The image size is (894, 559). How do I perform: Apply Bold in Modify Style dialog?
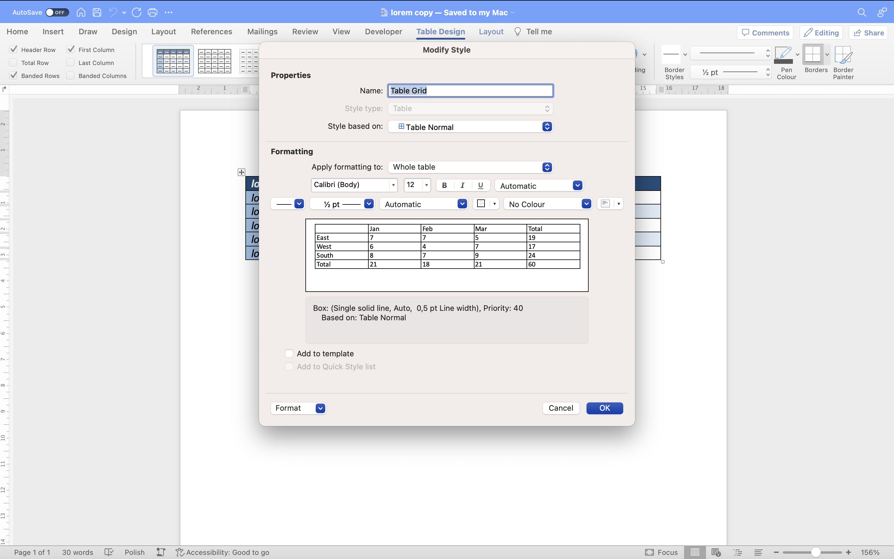pyautogui.click(x=445, y=185)
